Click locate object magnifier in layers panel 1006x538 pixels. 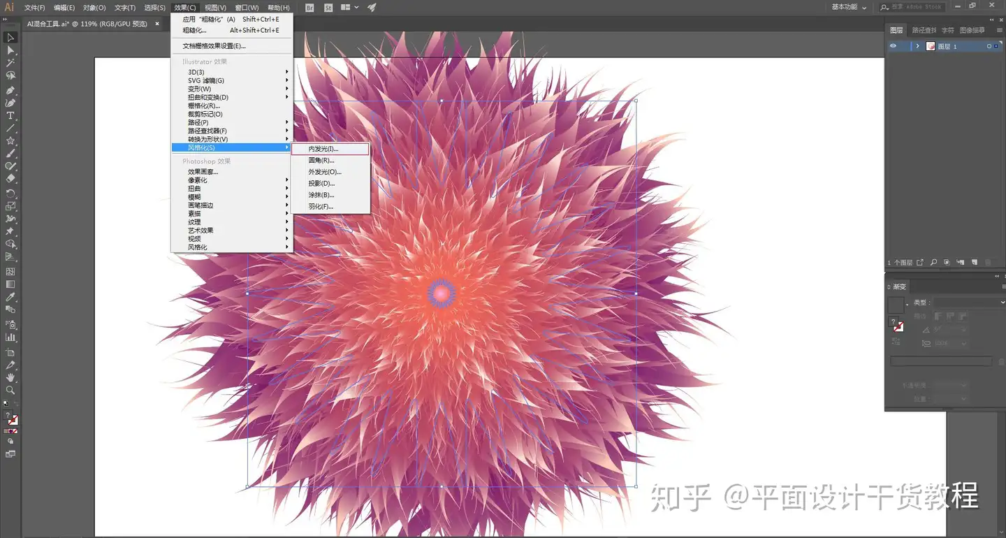click(933, 262)
